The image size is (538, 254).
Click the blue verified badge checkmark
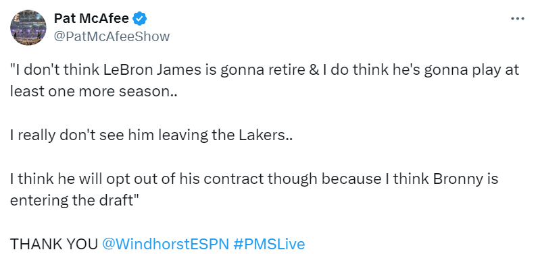point(140,19)
